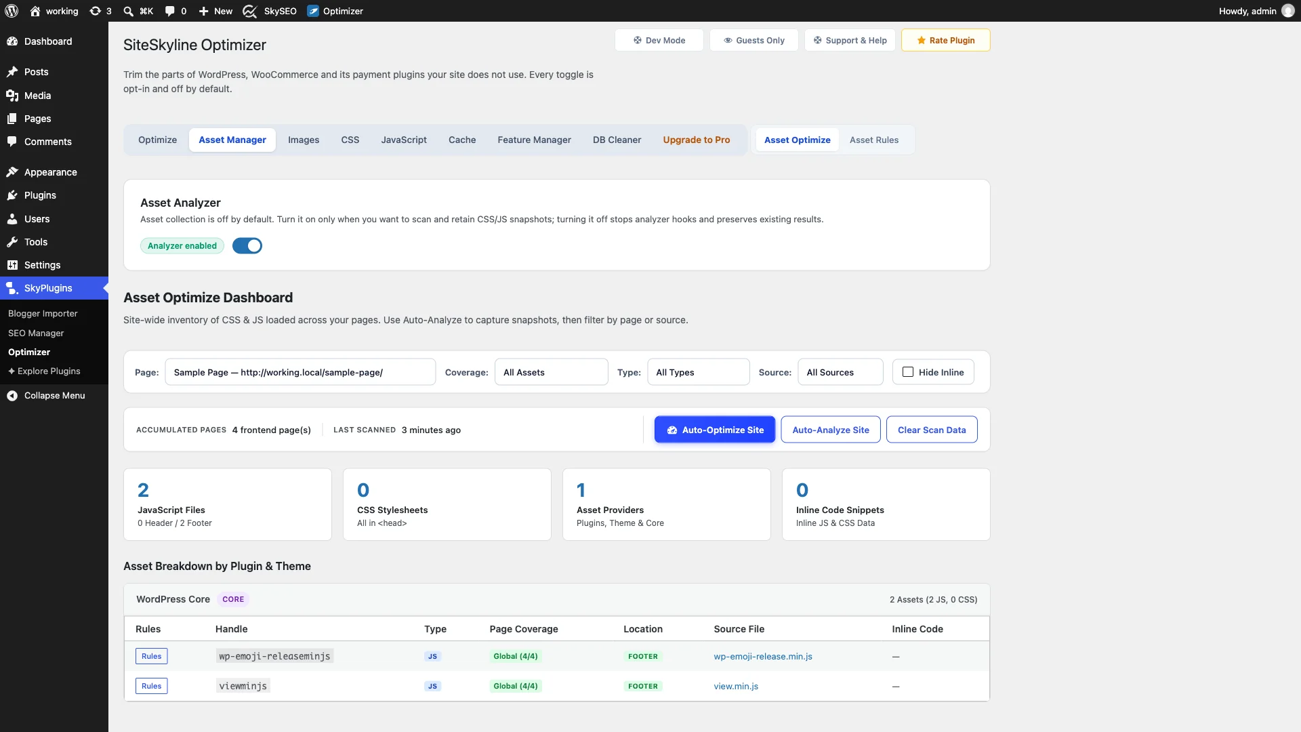Open the admin user avatar
Viewport: 1301px width, 732px height.
pos(1288,11)
